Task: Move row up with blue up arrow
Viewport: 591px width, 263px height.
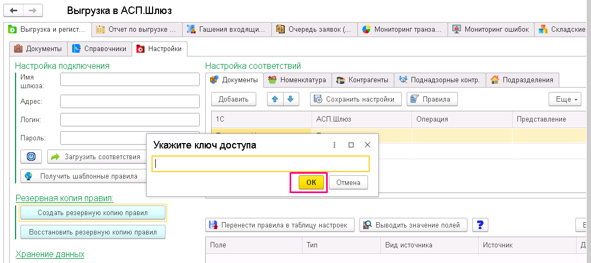Action: point(275,99)
